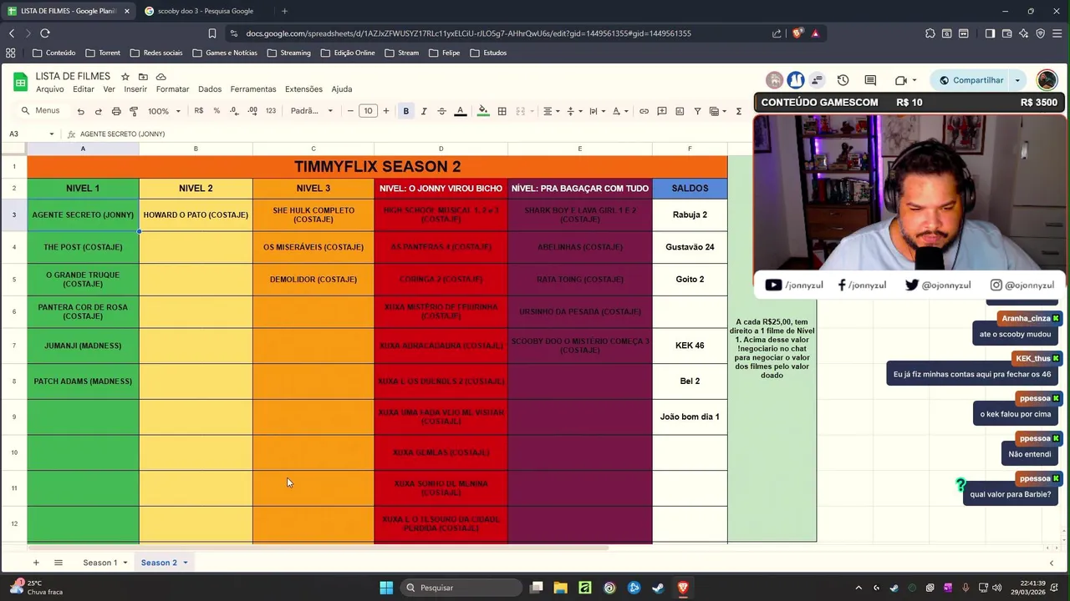Reload the browser page
Image resolution: width=1070 pixels, height=601 pixels.
(44, 33)
